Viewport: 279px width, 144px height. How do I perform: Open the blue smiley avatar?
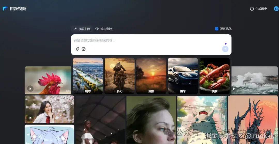pyautogui.click(x=276, y=9)
